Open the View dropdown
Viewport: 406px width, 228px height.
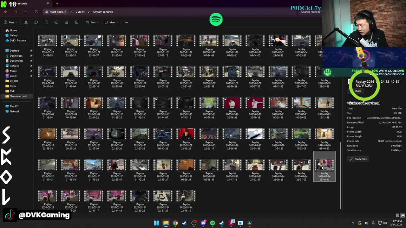(x=111, y=22)
